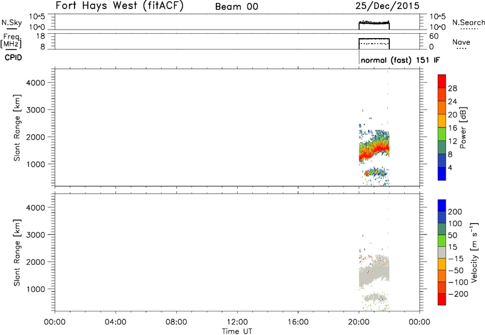Screen dimensions: 485x335
Task: Click 'Slant Range [km]' label of power plot
Action: tap(17, 128)
